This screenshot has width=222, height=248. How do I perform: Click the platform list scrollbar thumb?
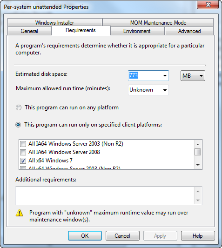(x=198, y=152)
